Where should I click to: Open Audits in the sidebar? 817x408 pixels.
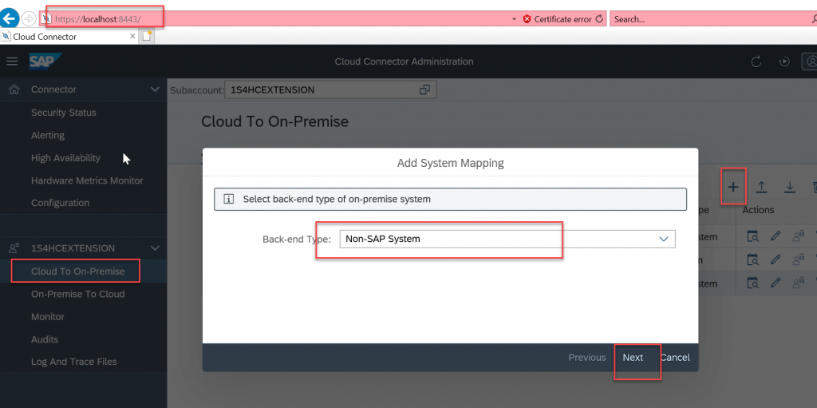point(45,339)
